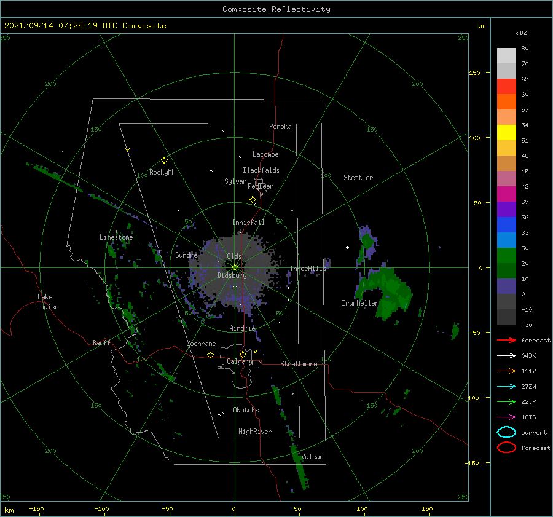The height and width of the screenshot is (517, 553).
Task: Click the Vulcan label
Action: click(x=313, y=457)
